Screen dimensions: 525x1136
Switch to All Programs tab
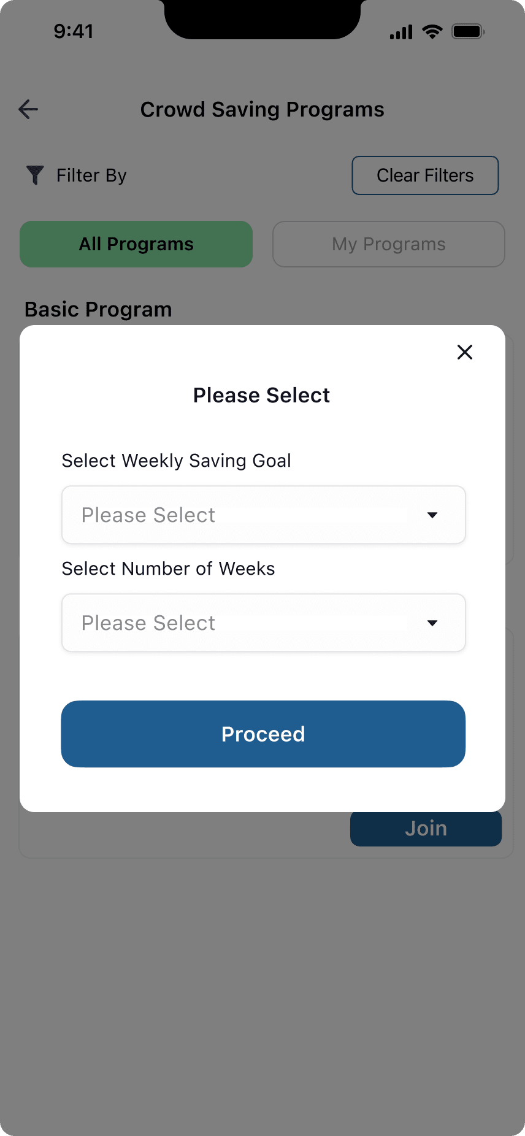point(136,244)
